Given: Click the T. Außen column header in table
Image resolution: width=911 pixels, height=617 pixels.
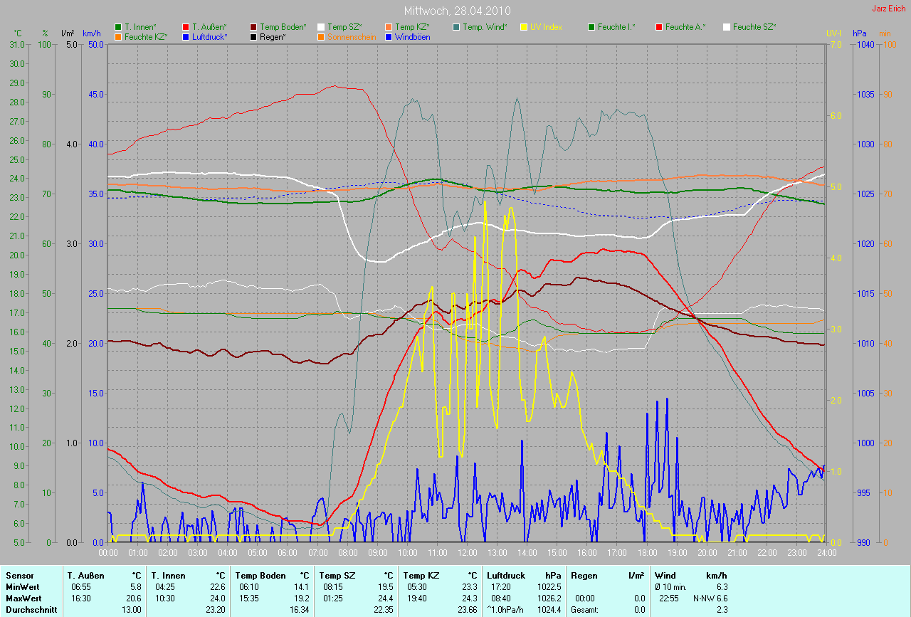Looking at the screenshot, I should [85, 575].
